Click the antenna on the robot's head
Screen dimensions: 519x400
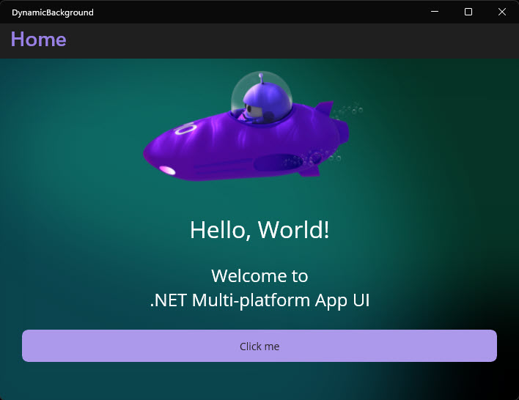point(259,77)
